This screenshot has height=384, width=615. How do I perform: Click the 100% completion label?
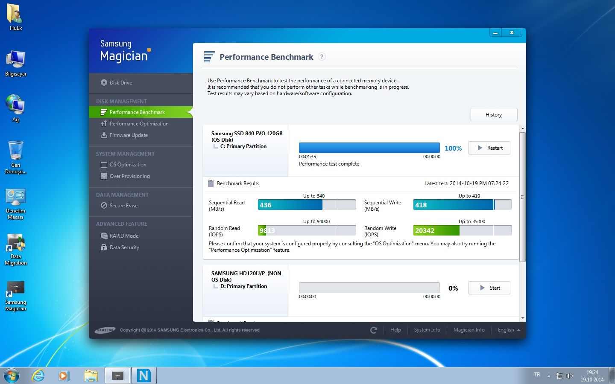pyautogui.click(x=453, y=148)
